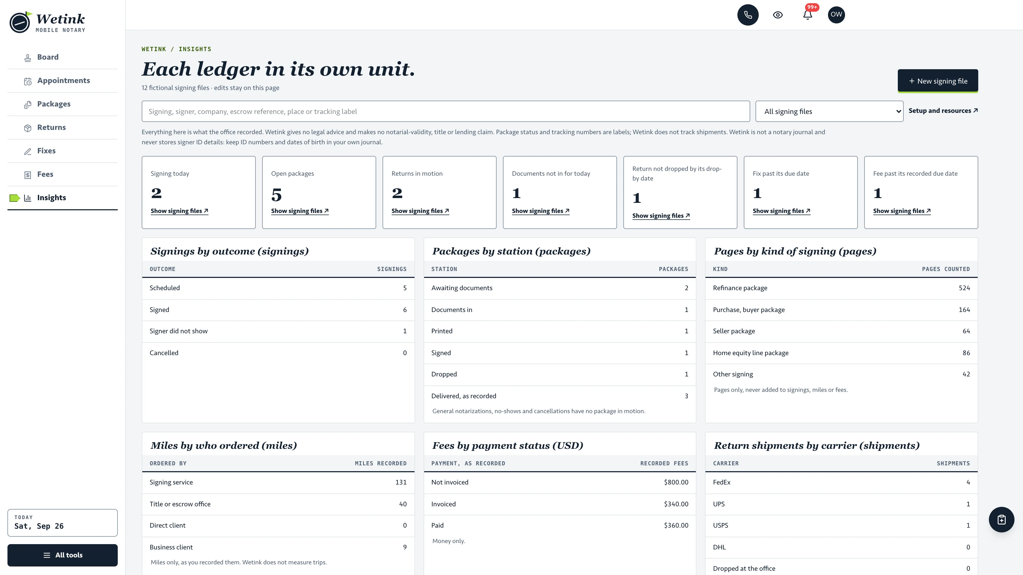Select the Insights nav item

click(62, 198)
